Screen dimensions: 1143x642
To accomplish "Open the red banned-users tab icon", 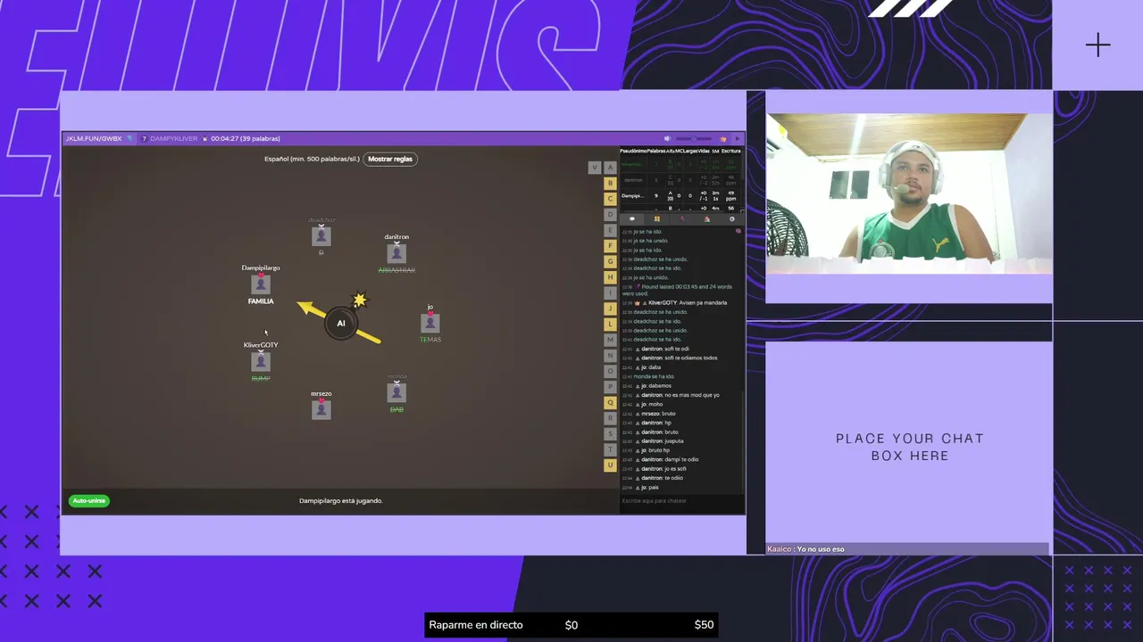I will (x=682, y=218).
